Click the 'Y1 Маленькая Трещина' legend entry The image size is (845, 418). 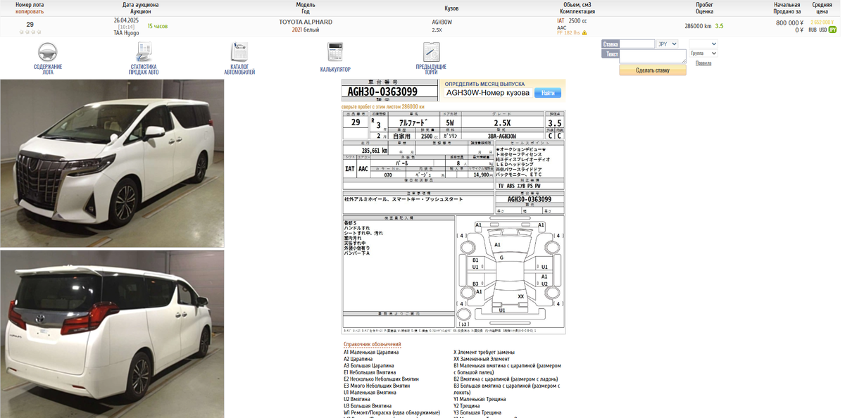(480, 399)
